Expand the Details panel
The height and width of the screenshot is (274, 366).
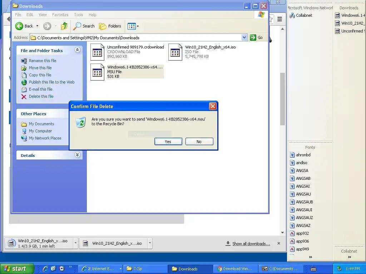coord(78,155)
